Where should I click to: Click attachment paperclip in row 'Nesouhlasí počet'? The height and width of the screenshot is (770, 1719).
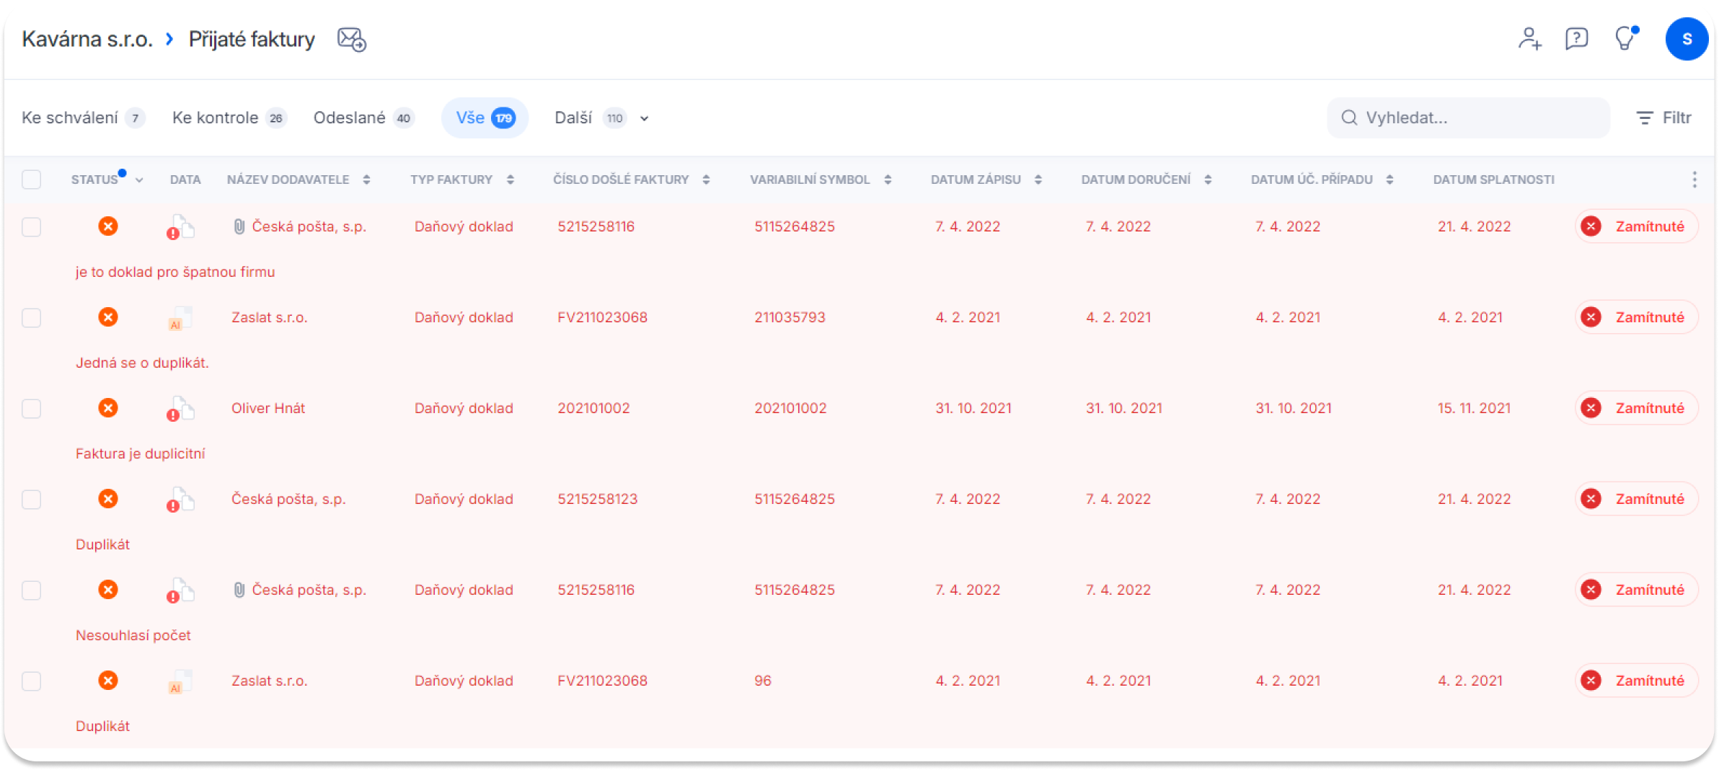(x=239, y=590)
